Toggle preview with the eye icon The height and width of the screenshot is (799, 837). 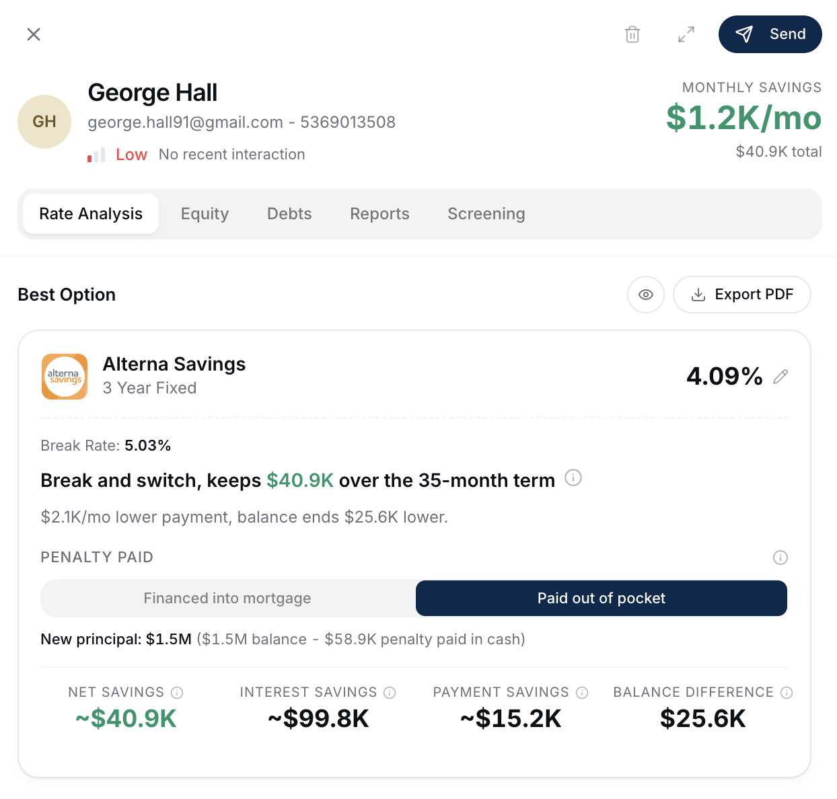[x=646, y=295]
